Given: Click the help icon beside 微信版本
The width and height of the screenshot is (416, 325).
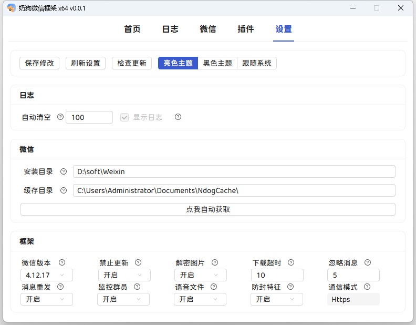Looking at the screenshot, I should coord(62,263).
